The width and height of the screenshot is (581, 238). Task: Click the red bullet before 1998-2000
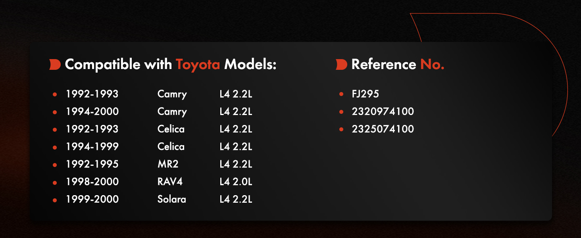pyautogui.click(x=55, y=182)
